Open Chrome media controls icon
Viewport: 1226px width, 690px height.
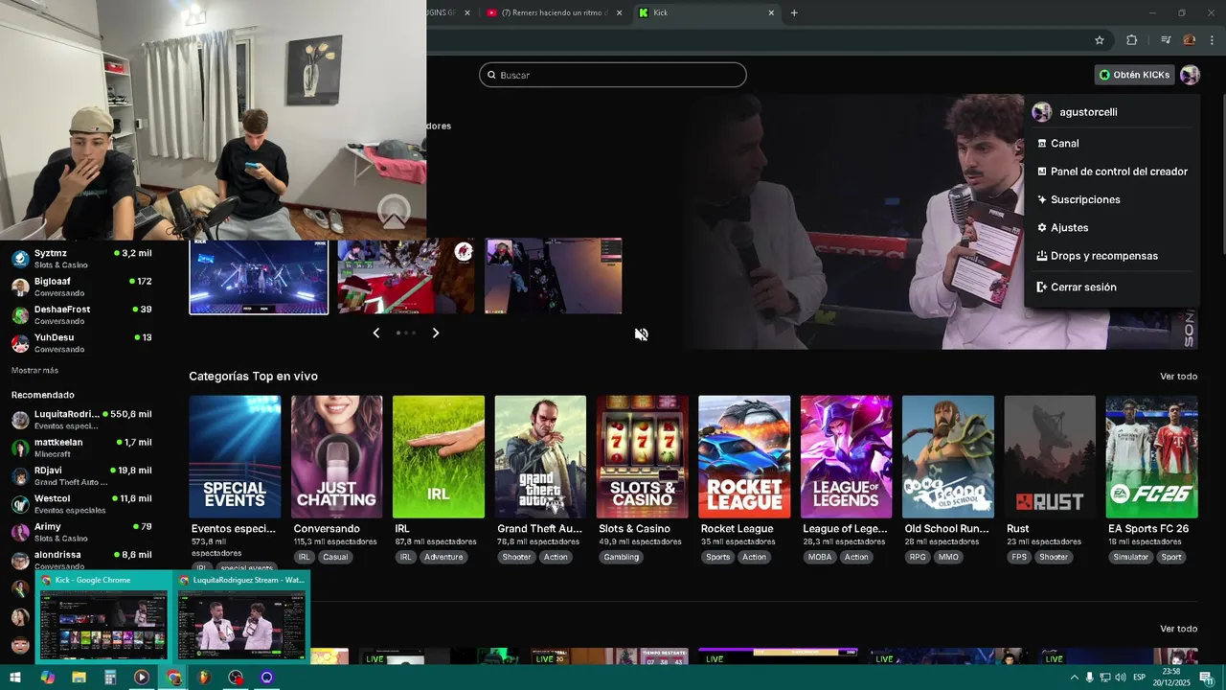pyautogui.click(x=1166, y=40)
